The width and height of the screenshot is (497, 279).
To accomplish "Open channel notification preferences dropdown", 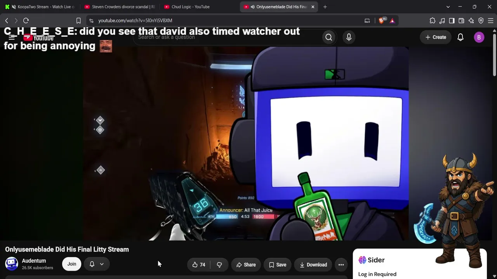I will coord(97,264).
